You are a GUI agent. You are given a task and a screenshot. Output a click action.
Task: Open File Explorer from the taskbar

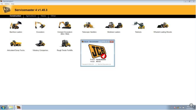[11, 108]
